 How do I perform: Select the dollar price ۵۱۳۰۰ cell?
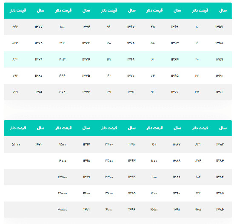(16, 144)
